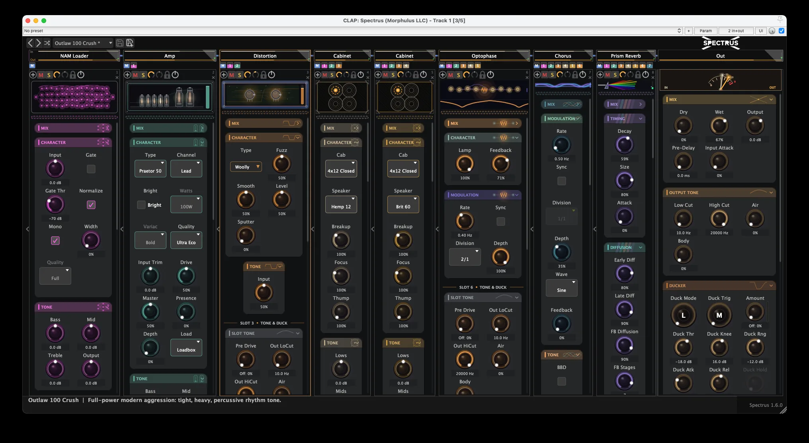Toggle the blue checkbox in host toolbar

pyautogui.click(x=782, y=31)
